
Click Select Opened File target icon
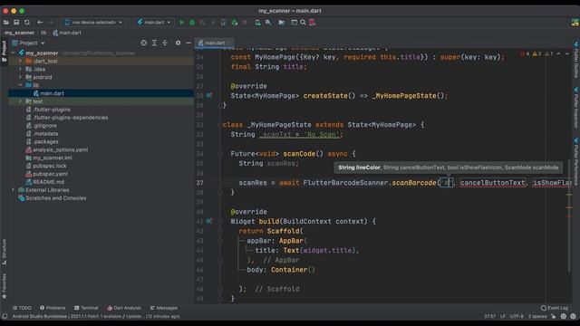click(144, 43)
